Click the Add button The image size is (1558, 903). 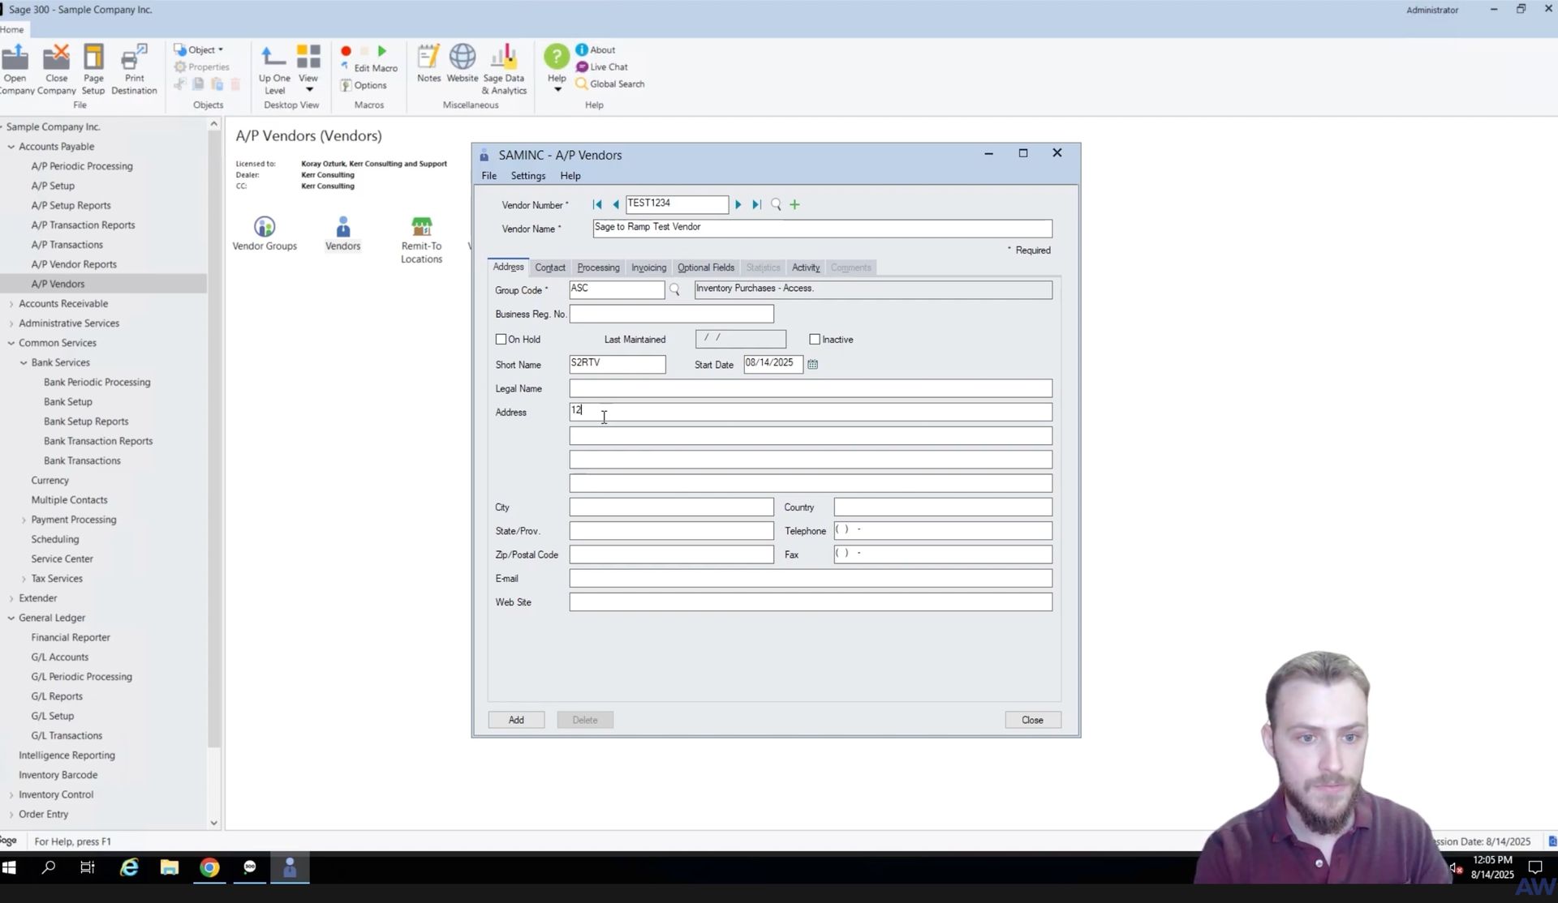[516, 720]
